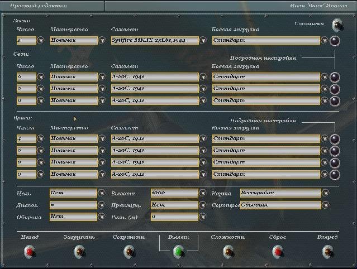The image size is (357, 269).
Task: Toggle the Союзники side switch
Action: click(337, 25)
